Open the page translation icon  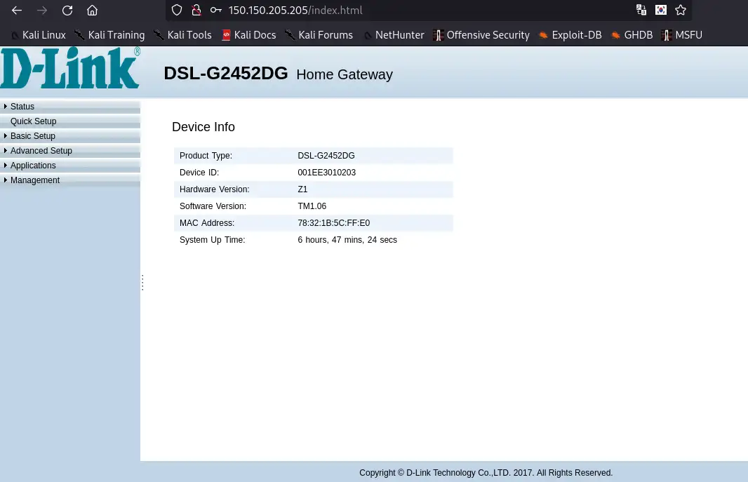pos(641,11)
